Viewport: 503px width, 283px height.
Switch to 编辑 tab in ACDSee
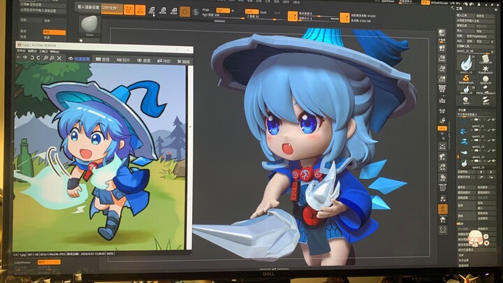(x=184, y=61)
